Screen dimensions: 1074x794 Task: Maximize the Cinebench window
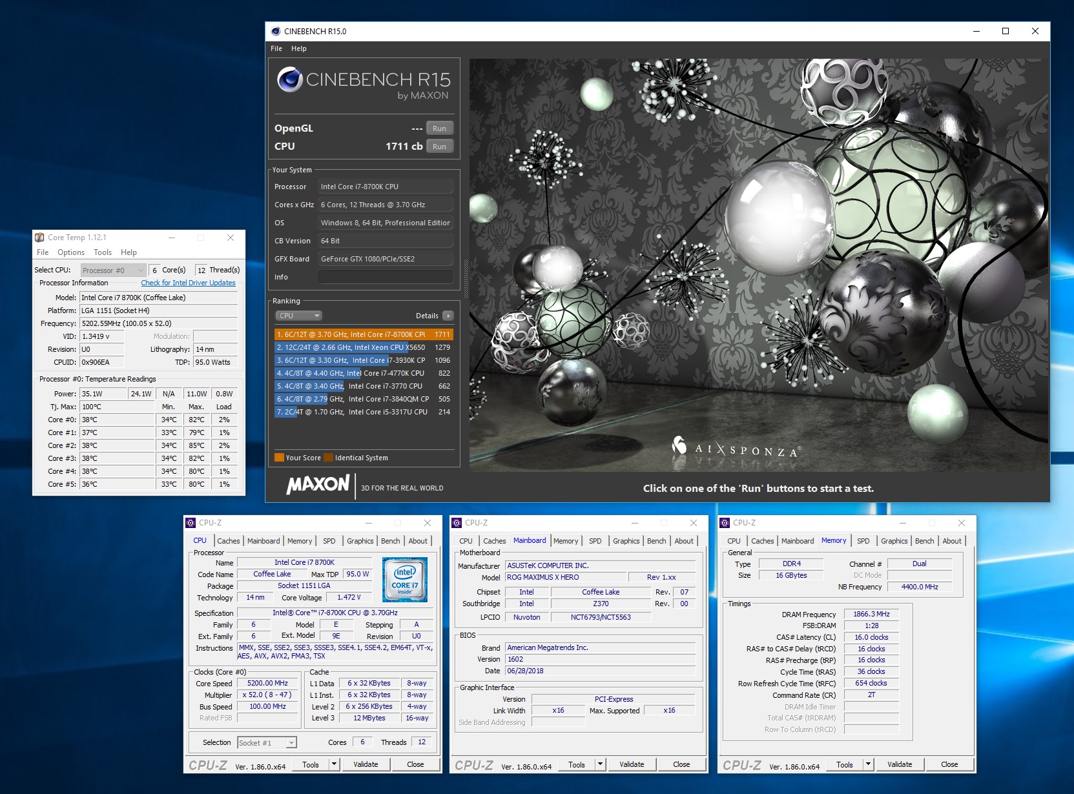(x=1006, y=31)
